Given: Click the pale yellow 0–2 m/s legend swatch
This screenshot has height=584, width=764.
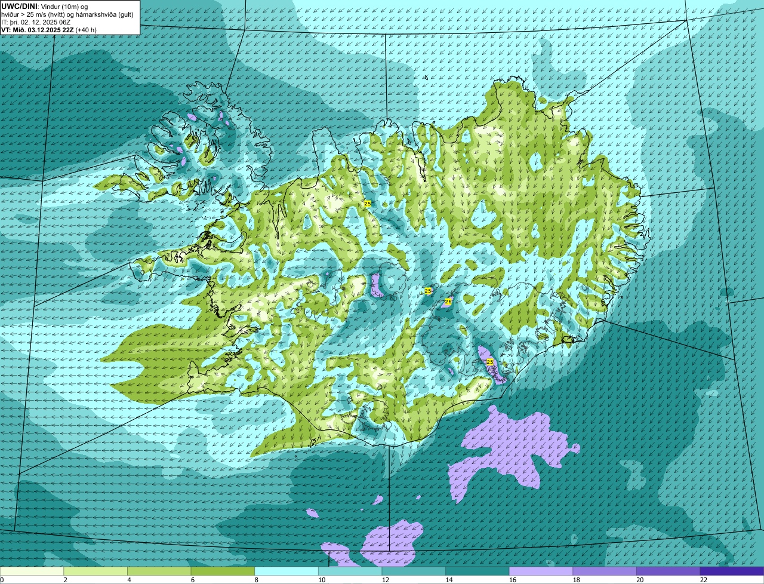Looking at the screenshot, I should [x=32, y=571].
